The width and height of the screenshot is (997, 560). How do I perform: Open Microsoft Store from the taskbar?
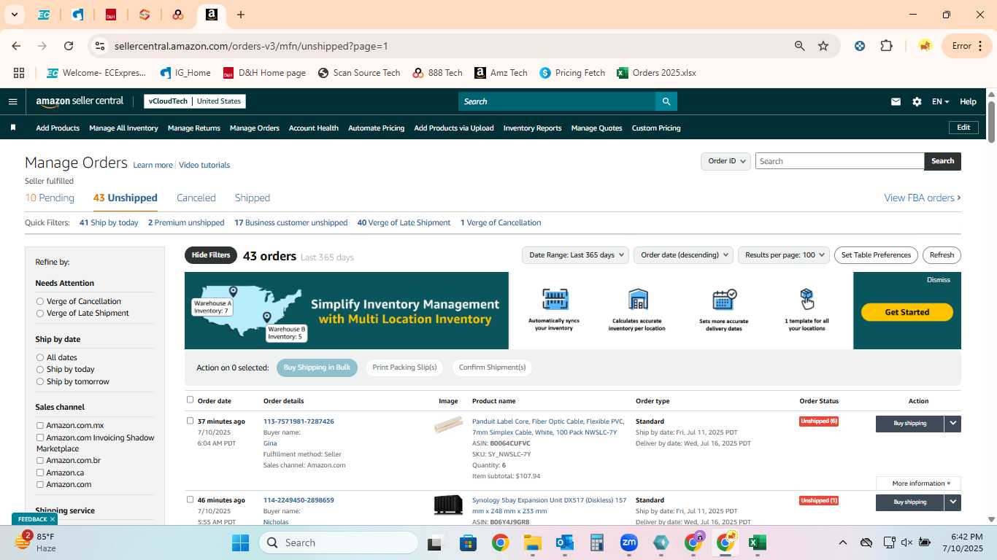468,542
